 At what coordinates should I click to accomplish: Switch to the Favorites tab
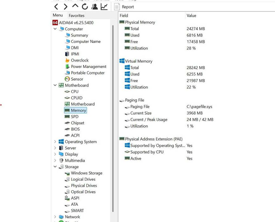tap(76, 16)
